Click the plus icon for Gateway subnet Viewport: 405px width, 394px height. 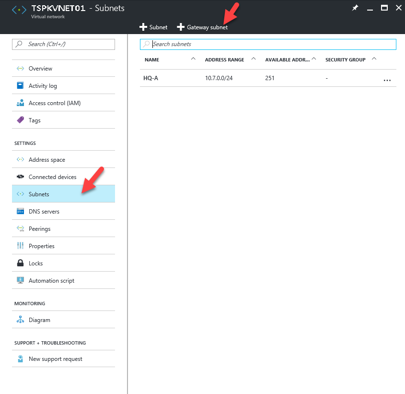[x=181, y=27]
